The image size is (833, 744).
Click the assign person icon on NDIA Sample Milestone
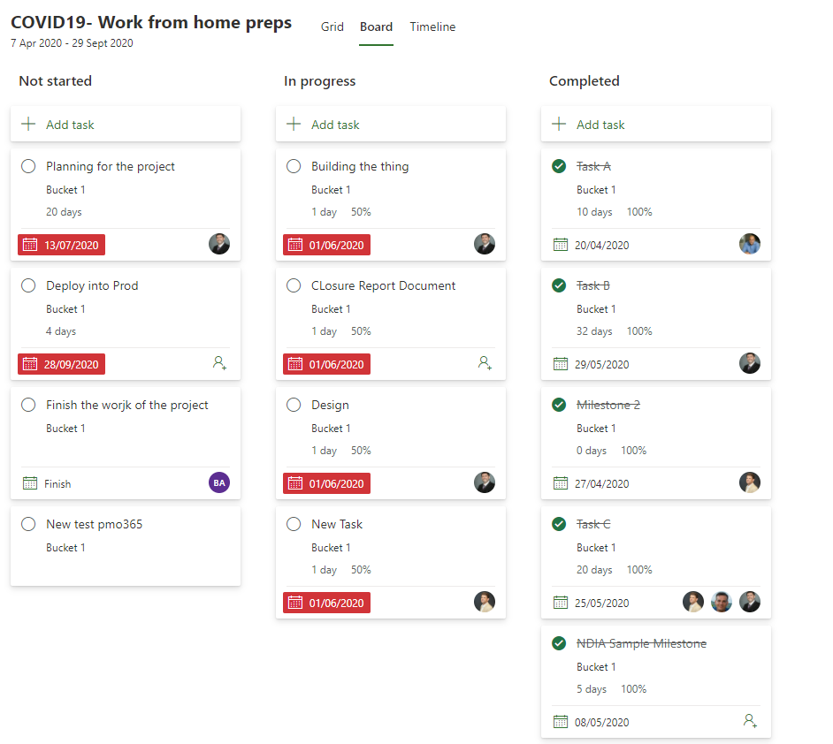point(749,721)
